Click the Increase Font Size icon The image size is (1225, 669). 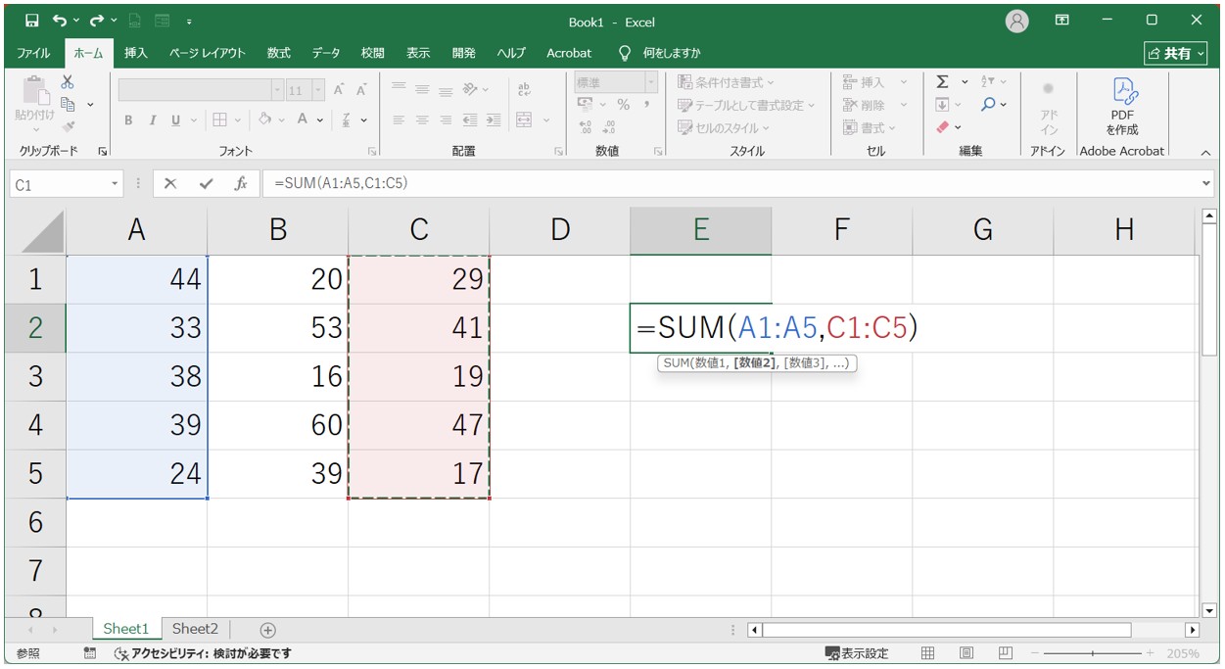coord(339,90)
